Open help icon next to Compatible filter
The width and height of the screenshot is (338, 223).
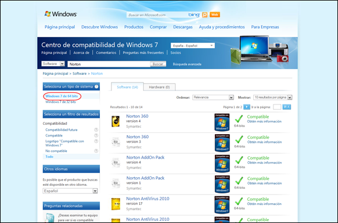pyautogui.click(x=96, y=135)
